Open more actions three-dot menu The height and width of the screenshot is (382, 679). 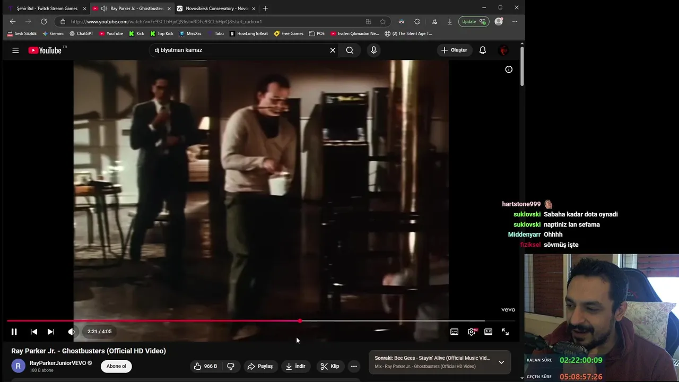[354, 366]
